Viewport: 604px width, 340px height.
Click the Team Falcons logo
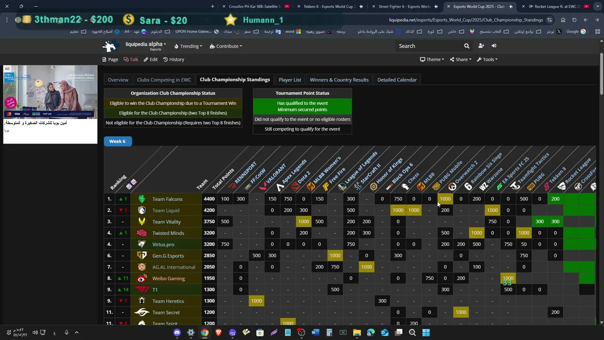[x=142, y=199]
